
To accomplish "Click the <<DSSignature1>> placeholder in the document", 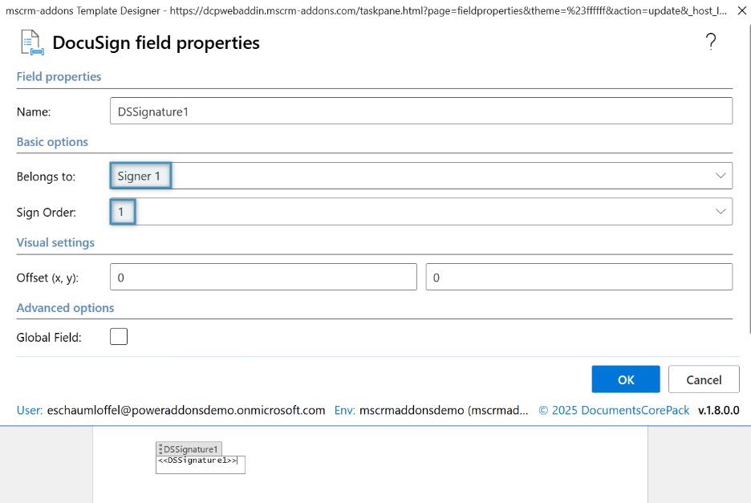I will coord(197,461).
